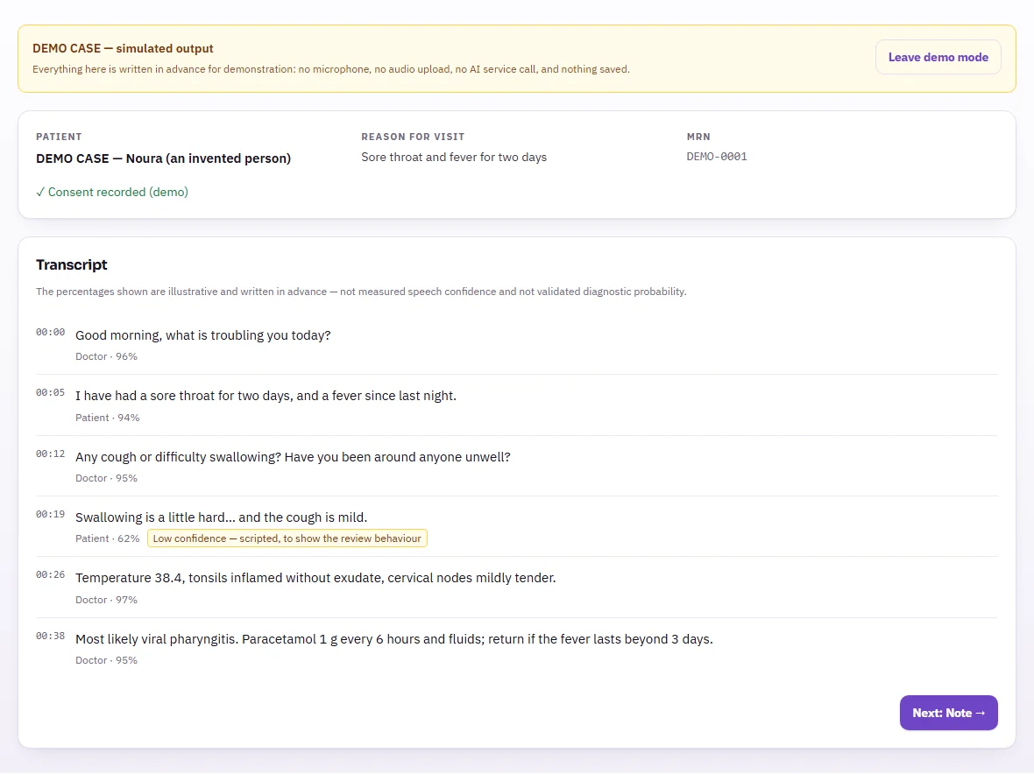Image resolution: width=1034 pixels, height=774 pixels.
Task: Select the Consent recorded (demo) status
Action: pyautogui.click(x=112, y=192)
